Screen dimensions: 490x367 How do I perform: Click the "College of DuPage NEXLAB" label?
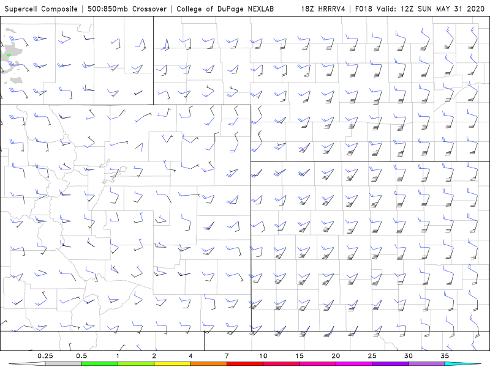click(x=225, y=9)
